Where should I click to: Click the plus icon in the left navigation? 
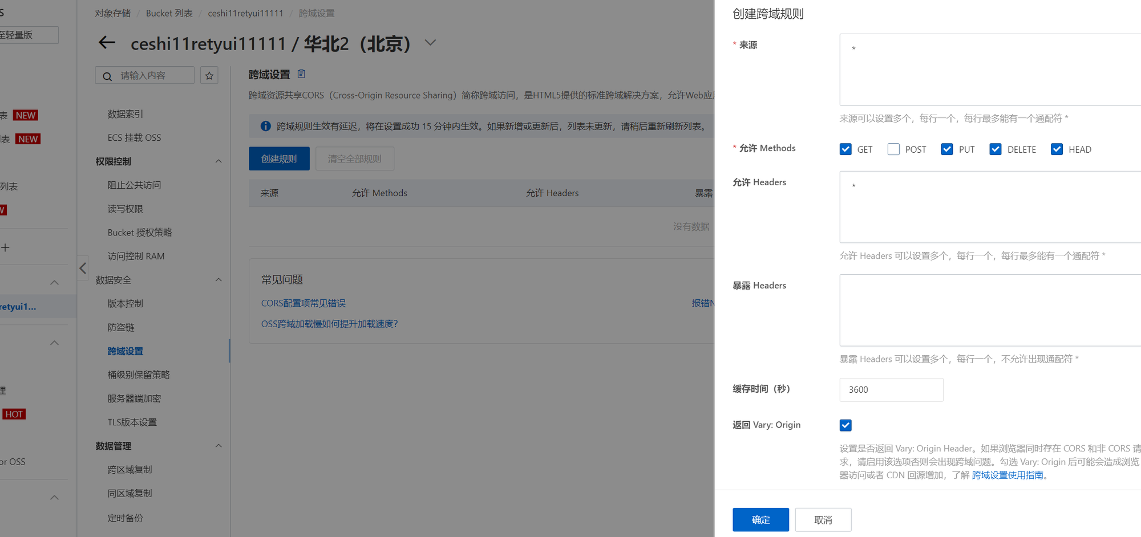point(5,247)
